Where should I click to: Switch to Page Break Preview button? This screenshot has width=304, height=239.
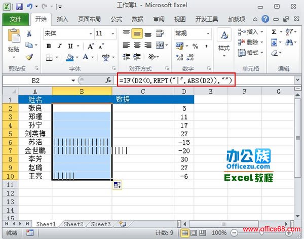point(203,233)
